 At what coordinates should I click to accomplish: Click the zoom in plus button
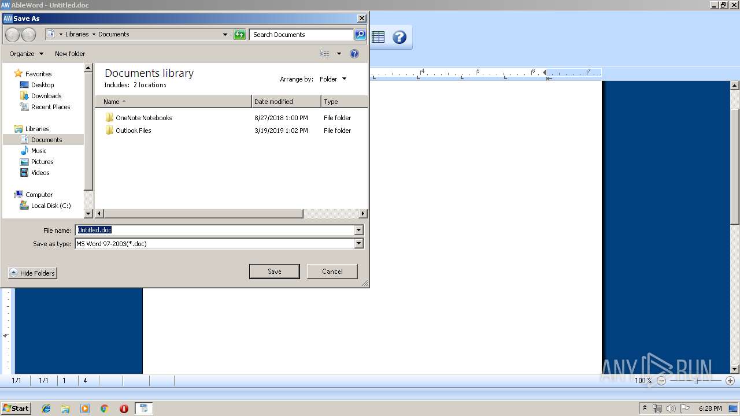pyautogui.click(x=730, y=381)
